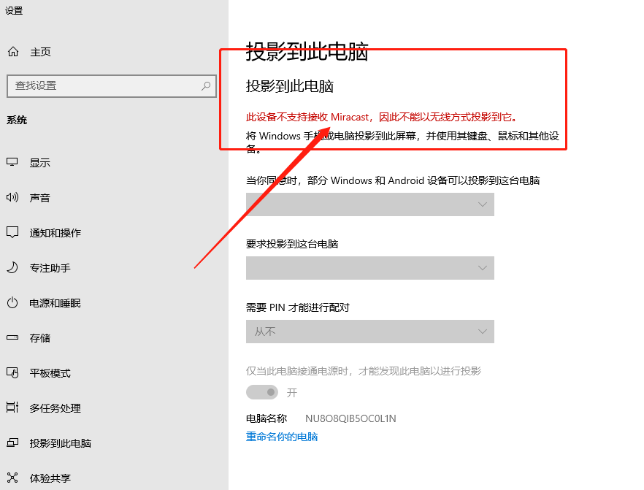Viewport: 644px width, 490px height.
Task: Click the Notifications and actions icon
Action: pyautogui.click(x=12, y=232)
